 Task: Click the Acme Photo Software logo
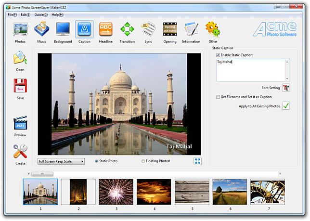[x=274, y=29]
